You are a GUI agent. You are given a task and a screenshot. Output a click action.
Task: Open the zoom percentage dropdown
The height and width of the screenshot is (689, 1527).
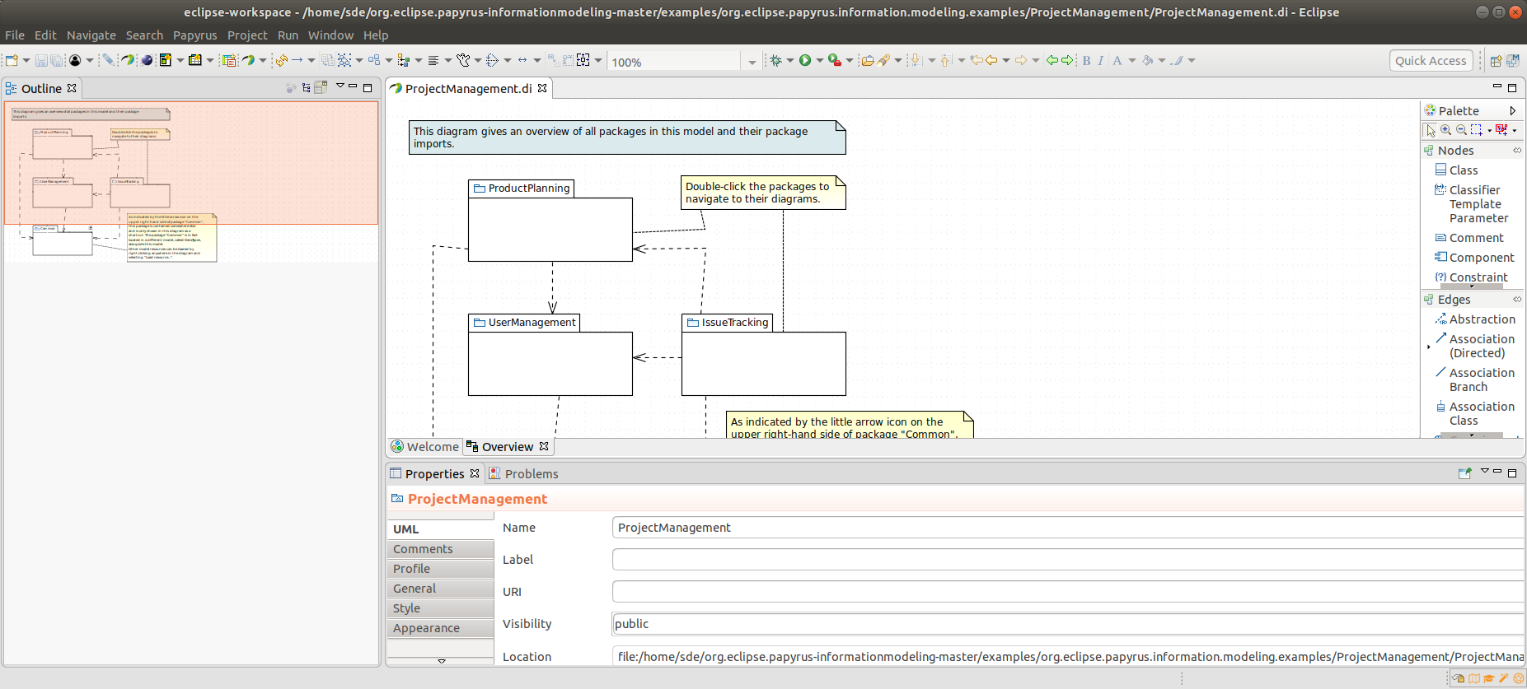pos(752,62)
